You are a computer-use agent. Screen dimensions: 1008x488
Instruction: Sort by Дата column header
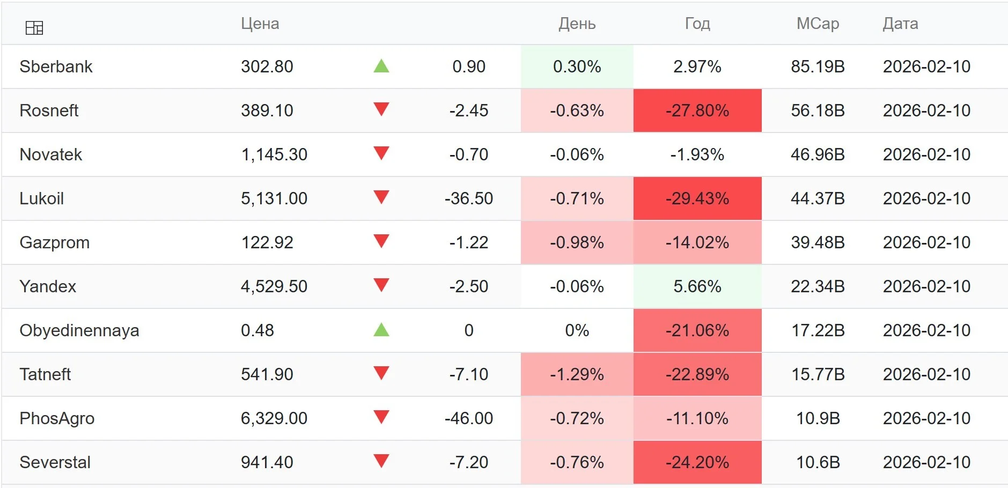coord(901,24)
